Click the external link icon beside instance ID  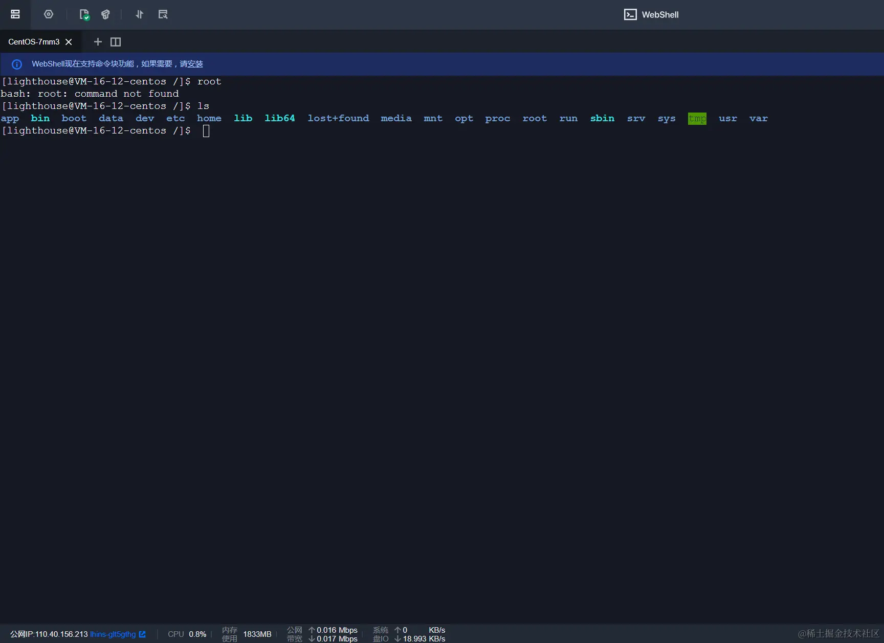pyautogui.click(x=142, y=634)
